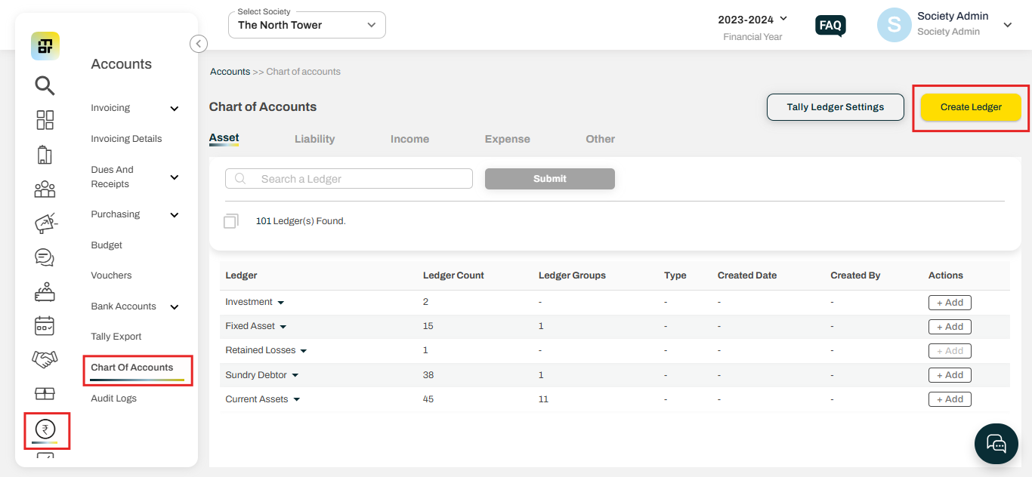Collapse the sidebar with the arrow circle
This screenshot has width=1032, height=477.
[199, 44]
